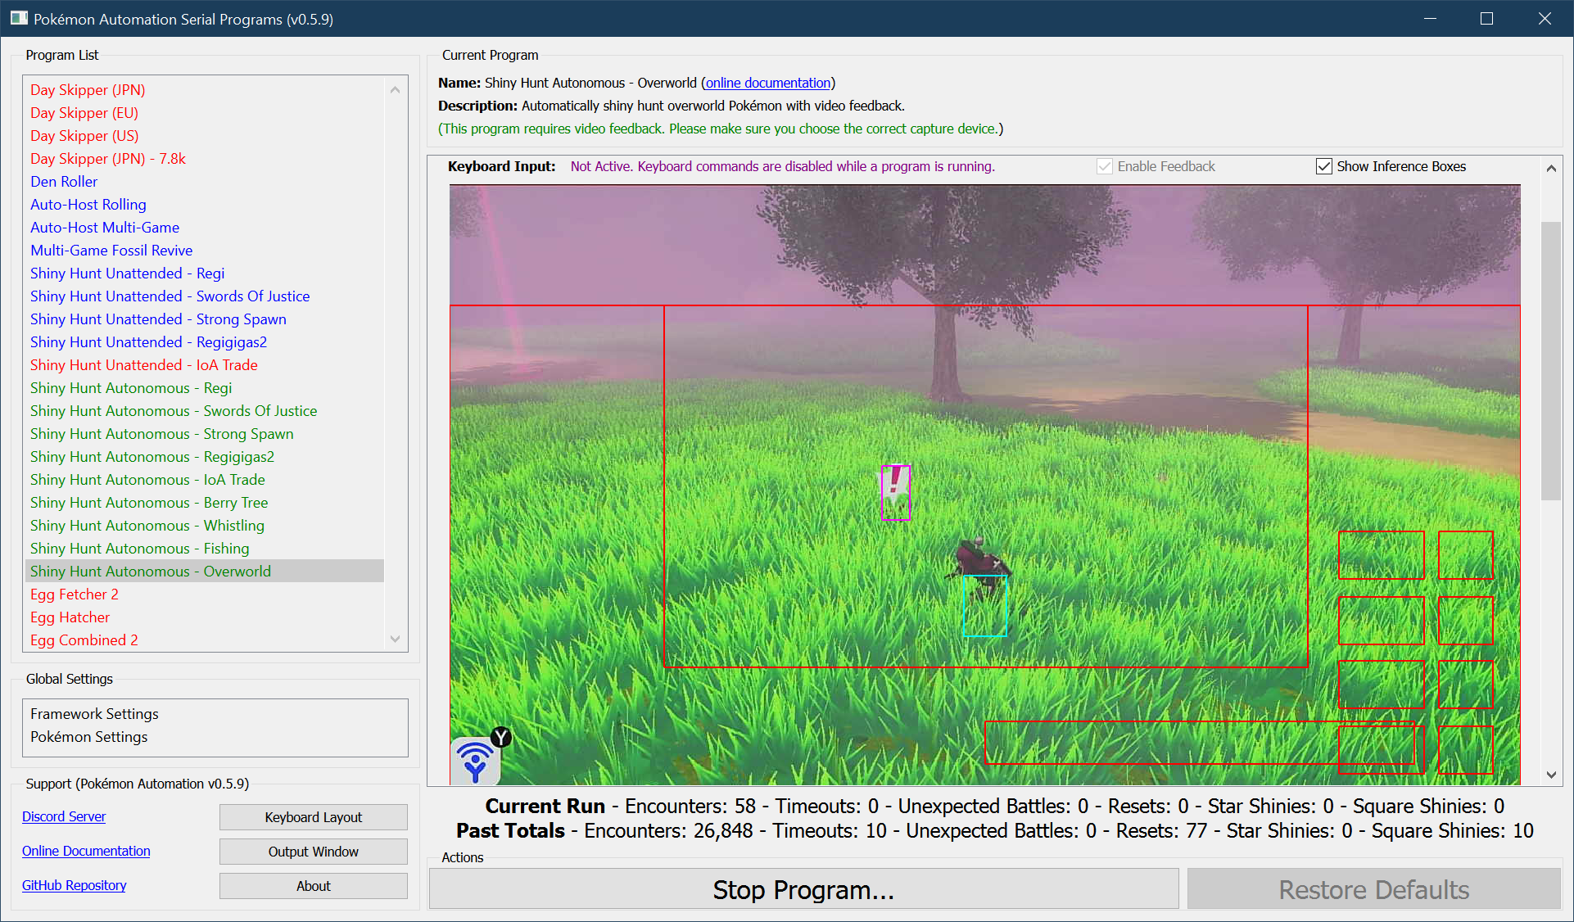Click the wireless Y-Comm icon in video feed

476,760
